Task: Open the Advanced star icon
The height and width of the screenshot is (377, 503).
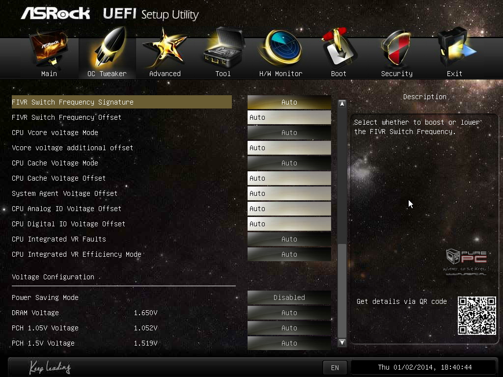Action: tap(165, 48)
